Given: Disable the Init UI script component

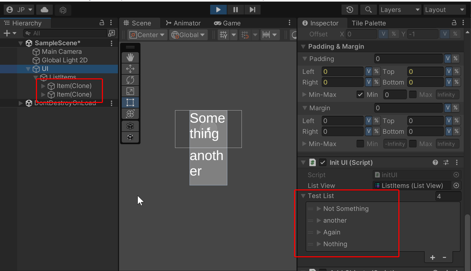Looking at the screenshot, I should [x=322, y=162].
